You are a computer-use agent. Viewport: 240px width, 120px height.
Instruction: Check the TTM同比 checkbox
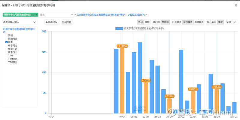(7, 59)
